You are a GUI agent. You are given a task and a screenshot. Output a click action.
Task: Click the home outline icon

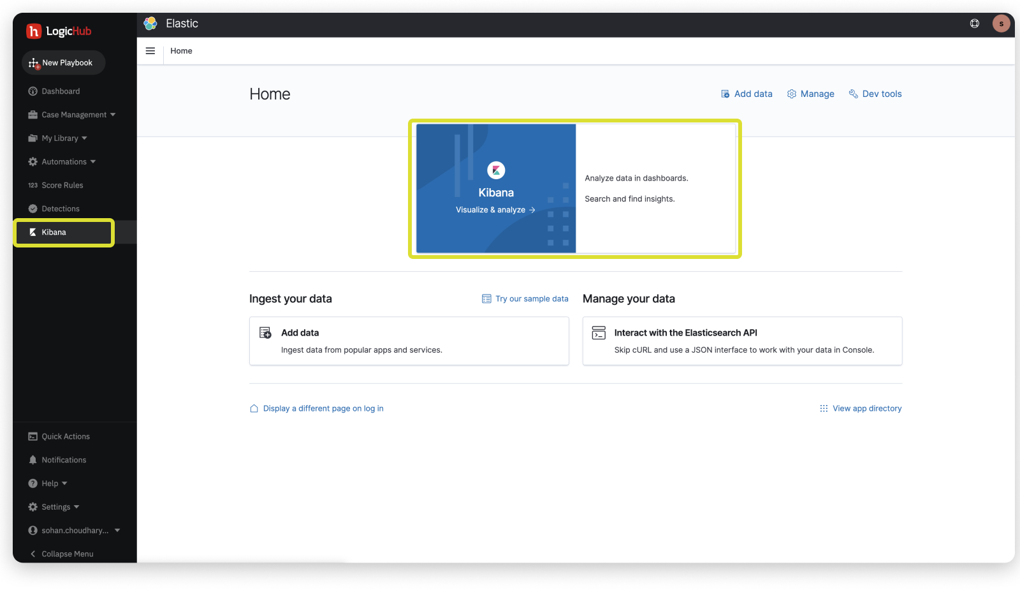[254, 408]
